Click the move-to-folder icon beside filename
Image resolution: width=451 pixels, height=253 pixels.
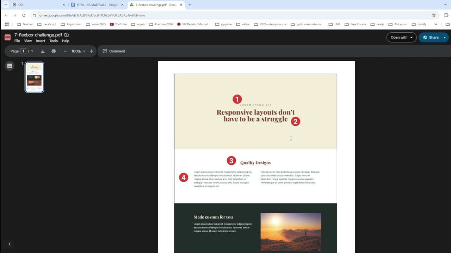point(66,35)
